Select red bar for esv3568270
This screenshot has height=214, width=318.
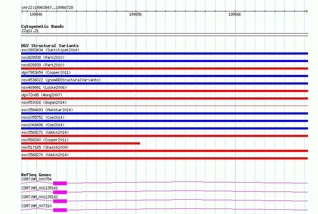[164, 158]
